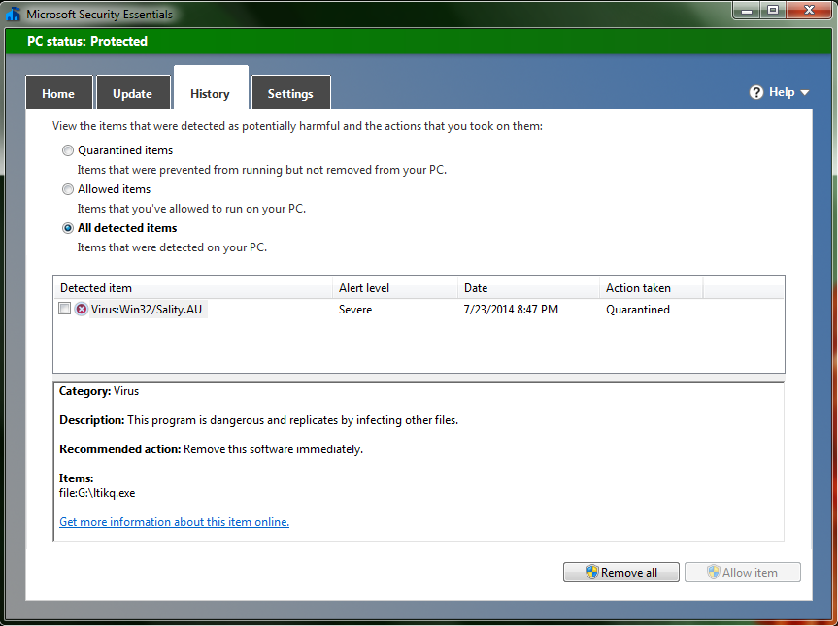
Task: Sort by the Action taken column header
Action: pyautogui.click(x=651, y=288)
